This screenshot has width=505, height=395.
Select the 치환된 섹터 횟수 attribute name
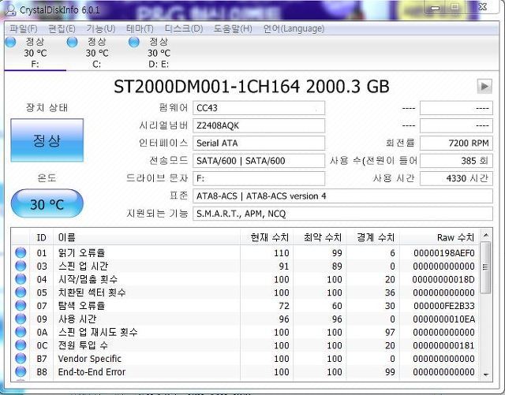[x=92, y=293]
